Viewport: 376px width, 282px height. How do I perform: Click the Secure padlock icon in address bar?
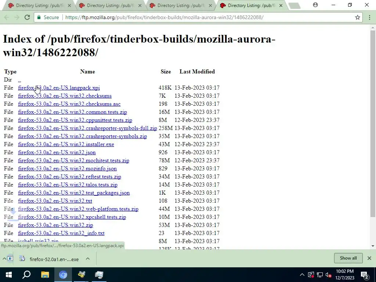point(39,17)
